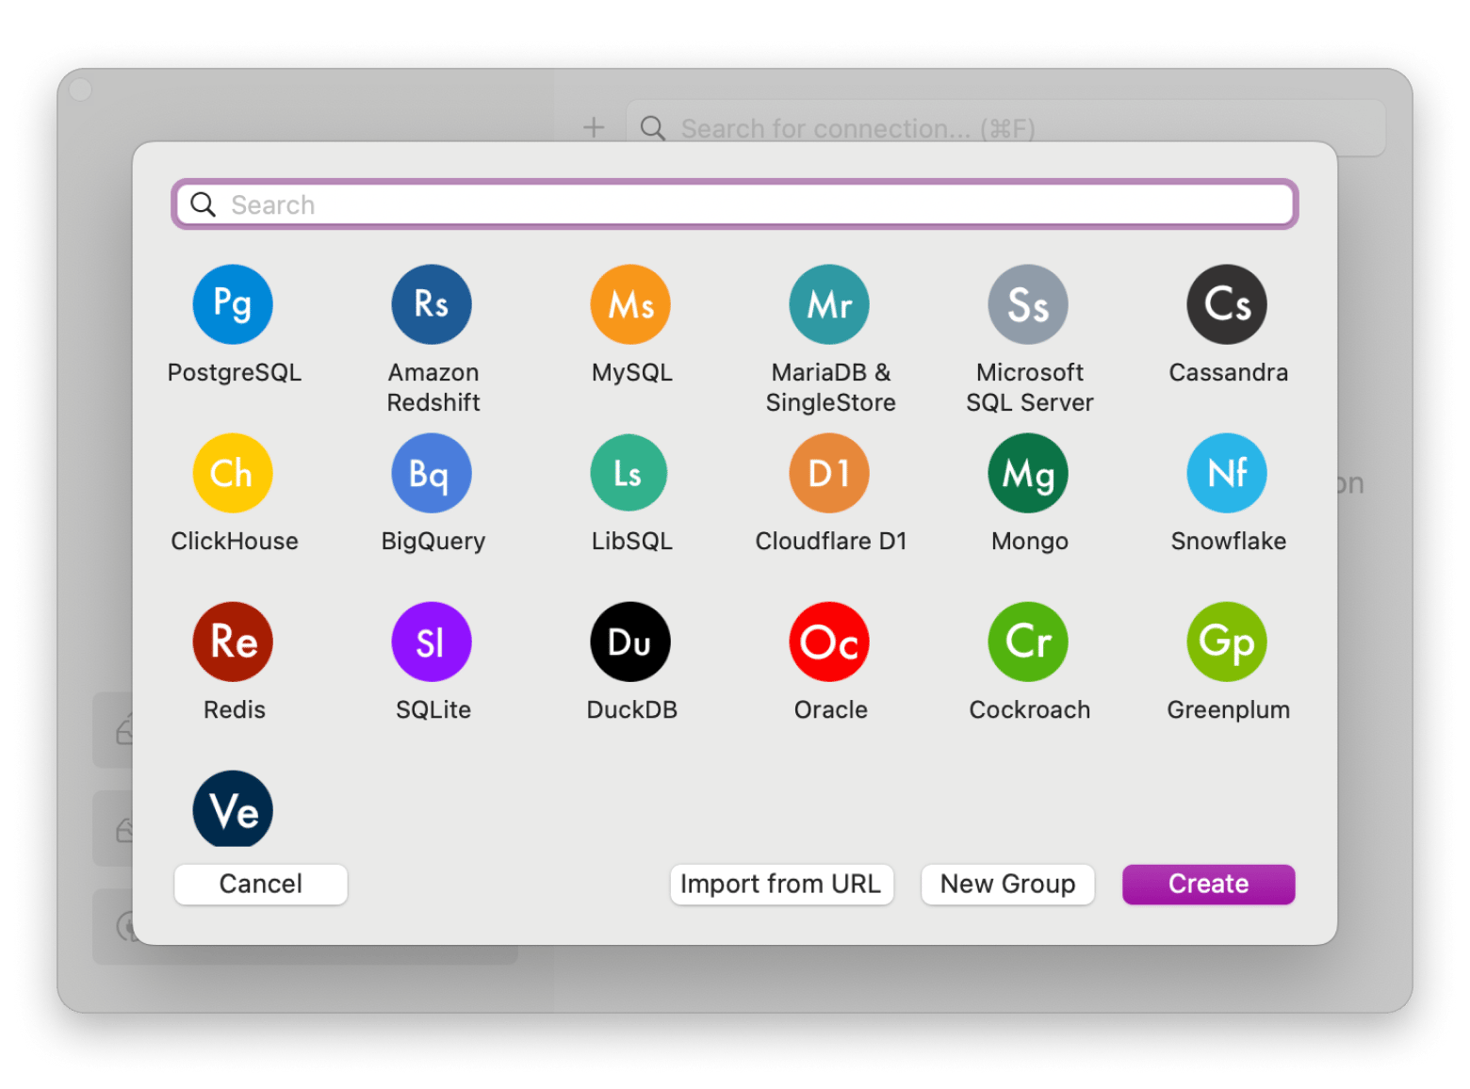
Task: Select the Greenplum database icon
Action: (x=1226, y=642)
